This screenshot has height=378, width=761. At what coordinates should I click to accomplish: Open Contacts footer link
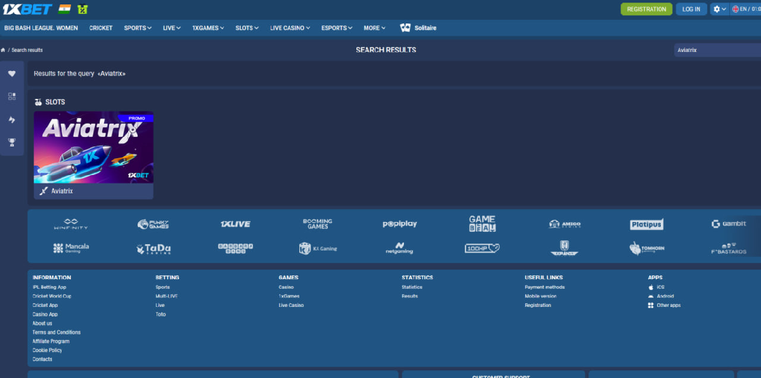[42, 359]
